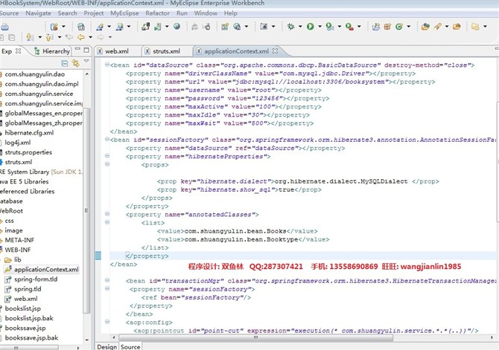Click the Forward navigation arrow icon
Screen dimensions: 499x350
pos(101,37)
